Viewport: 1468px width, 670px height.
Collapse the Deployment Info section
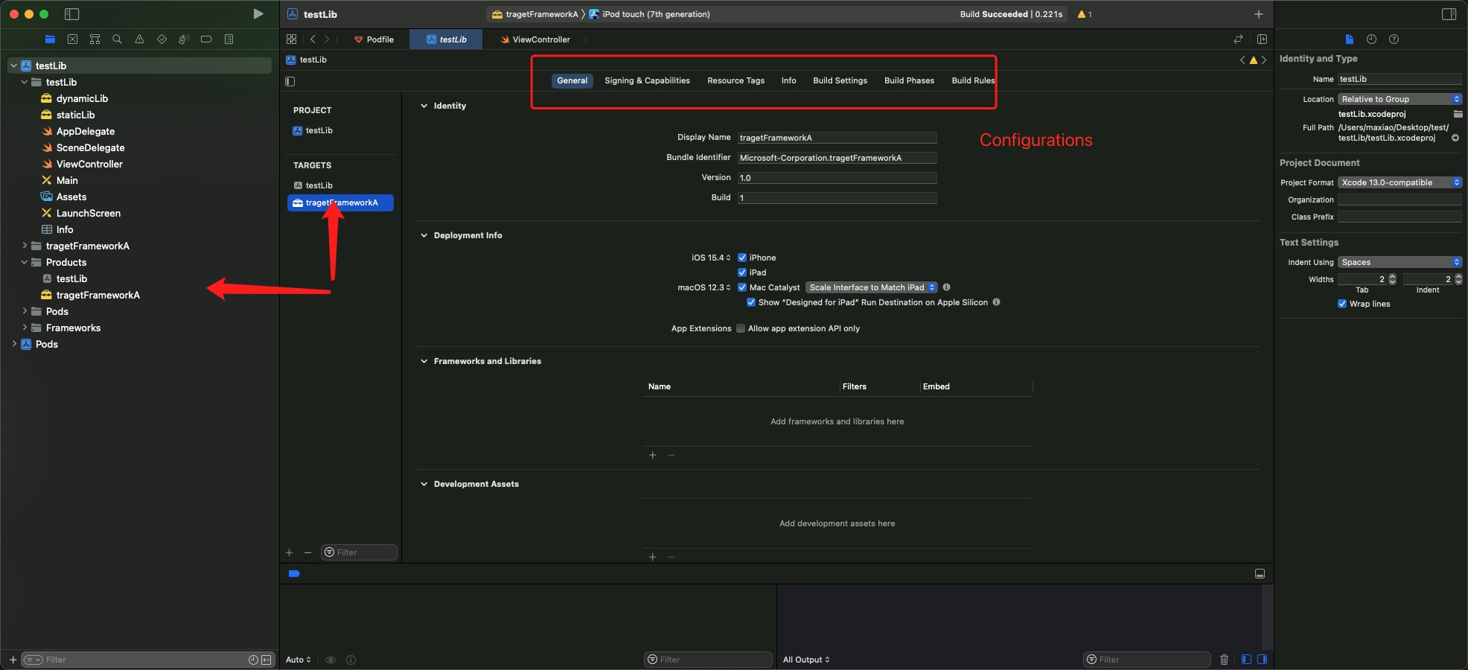coord(424,235)
